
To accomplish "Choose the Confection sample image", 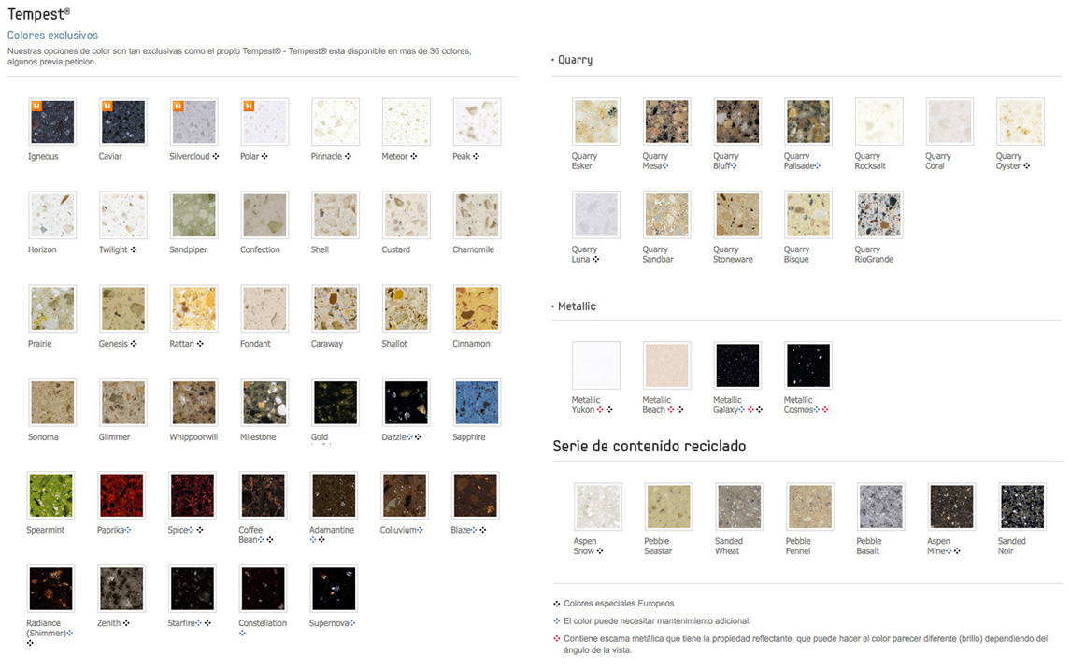I will 264,215.
